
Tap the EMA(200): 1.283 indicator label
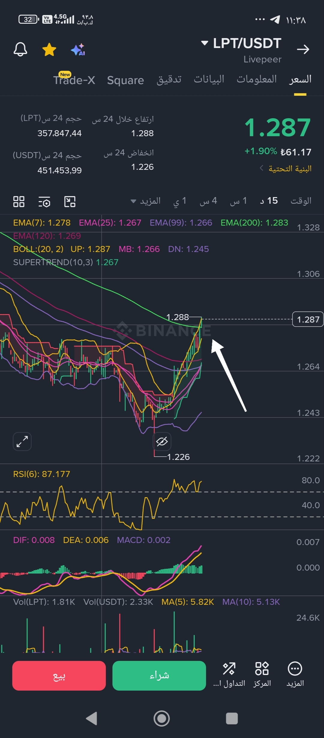(x=254, y=223)
